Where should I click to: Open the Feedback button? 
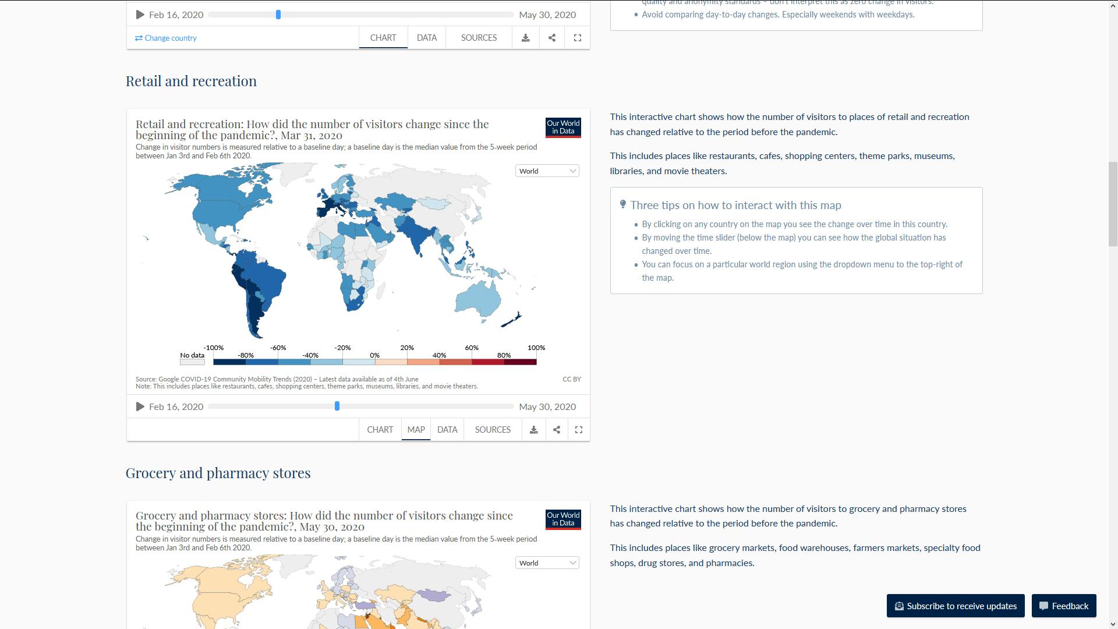[1064, 606]
